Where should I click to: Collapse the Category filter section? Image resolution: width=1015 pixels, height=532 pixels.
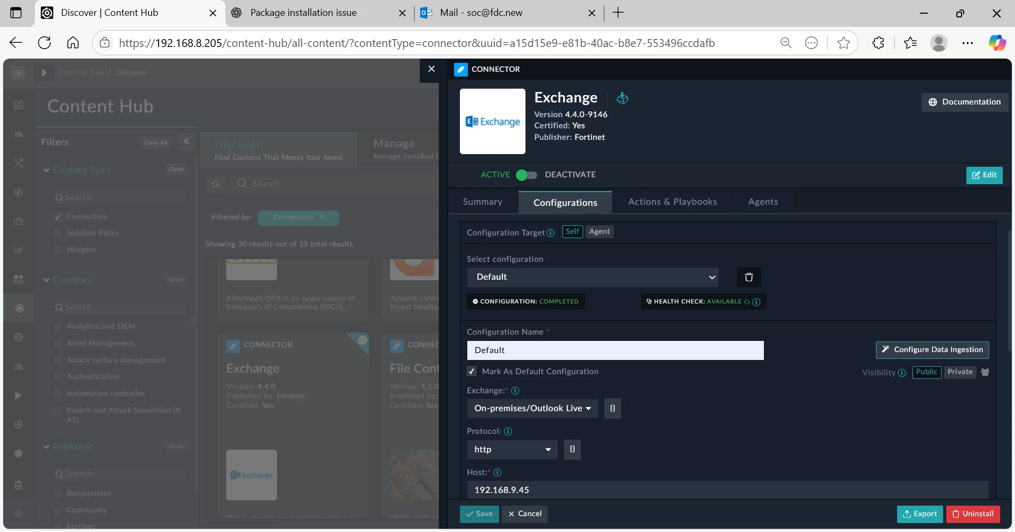tap(47, 280)
